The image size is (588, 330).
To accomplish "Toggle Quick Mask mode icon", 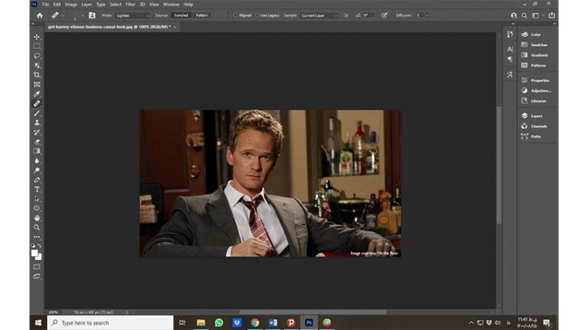I will 37,267.
